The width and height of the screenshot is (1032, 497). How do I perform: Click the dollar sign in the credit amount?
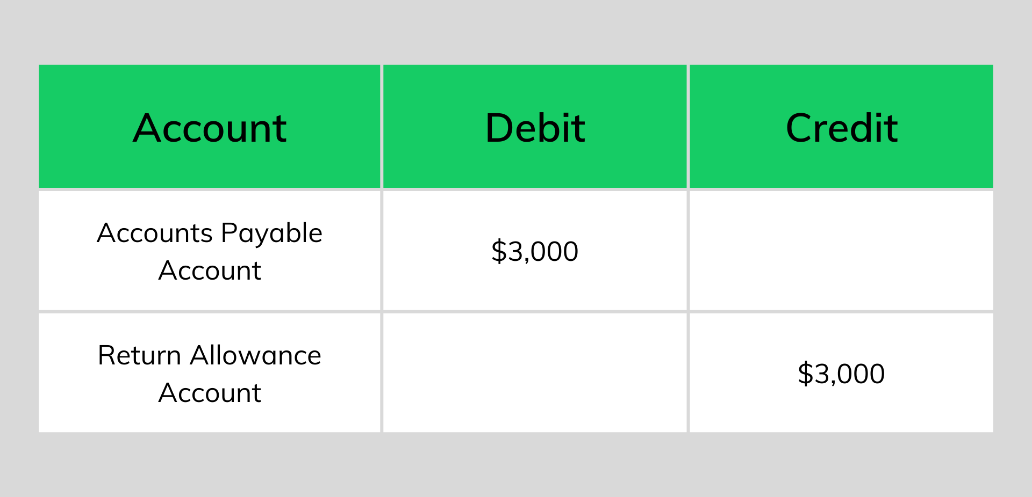coord(805,374)
